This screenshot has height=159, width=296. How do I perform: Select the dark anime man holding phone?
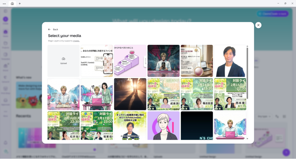point(164,61)
